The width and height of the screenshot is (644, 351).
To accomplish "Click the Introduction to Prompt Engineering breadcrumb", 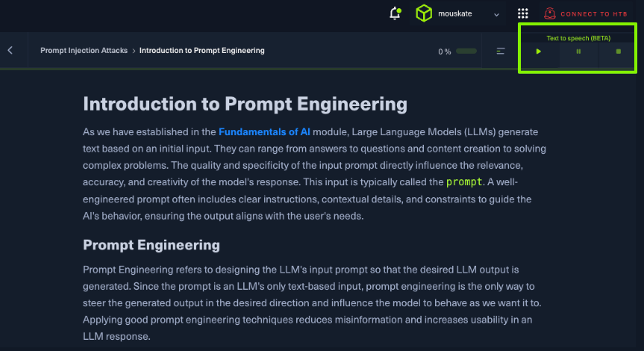I will point(201,51).
